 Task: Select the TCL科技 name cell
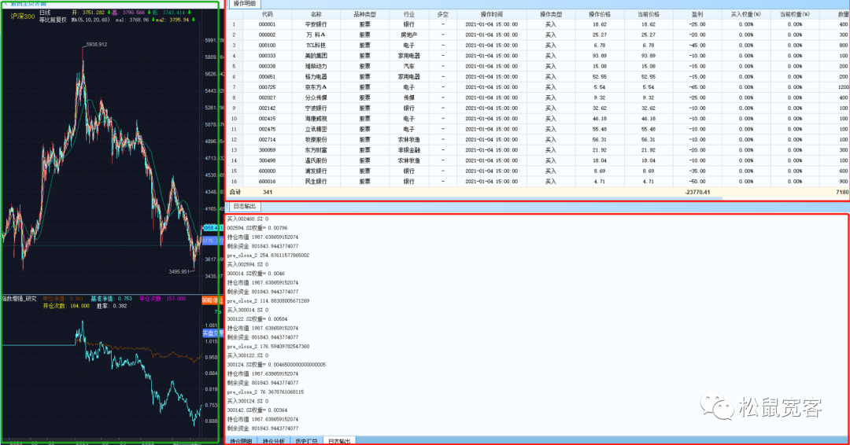pyautogui.click(x=316, y=46)
